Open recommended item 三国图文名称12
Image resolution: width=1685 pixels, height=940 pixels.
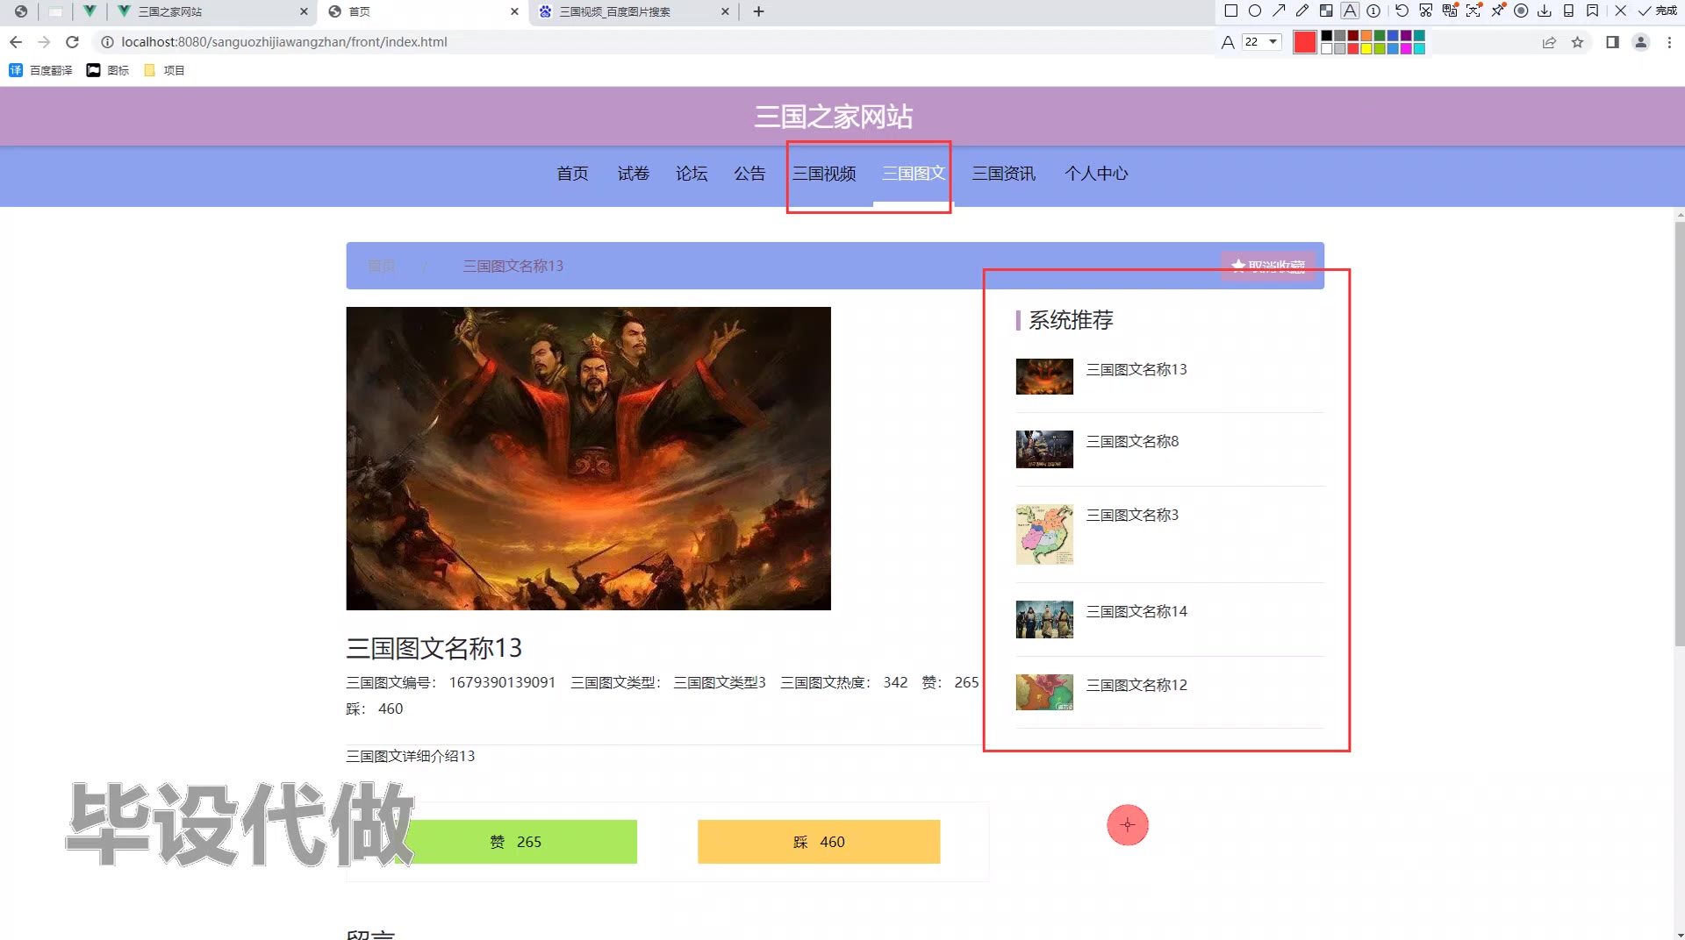[1136, 685]
